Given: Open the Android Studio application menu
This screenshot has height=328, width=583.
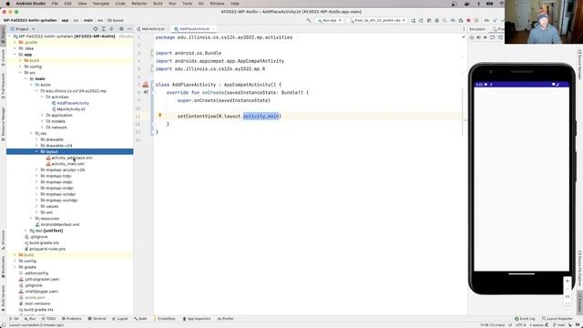Looking at the screenshot, I should pyautogui.click(x=30, y=4).
